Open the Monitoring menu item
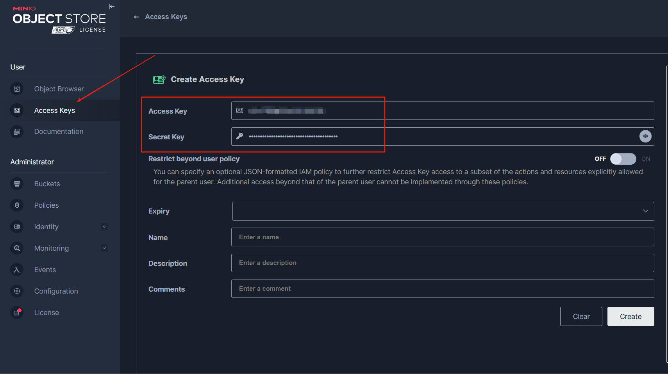 pos(52,248)
